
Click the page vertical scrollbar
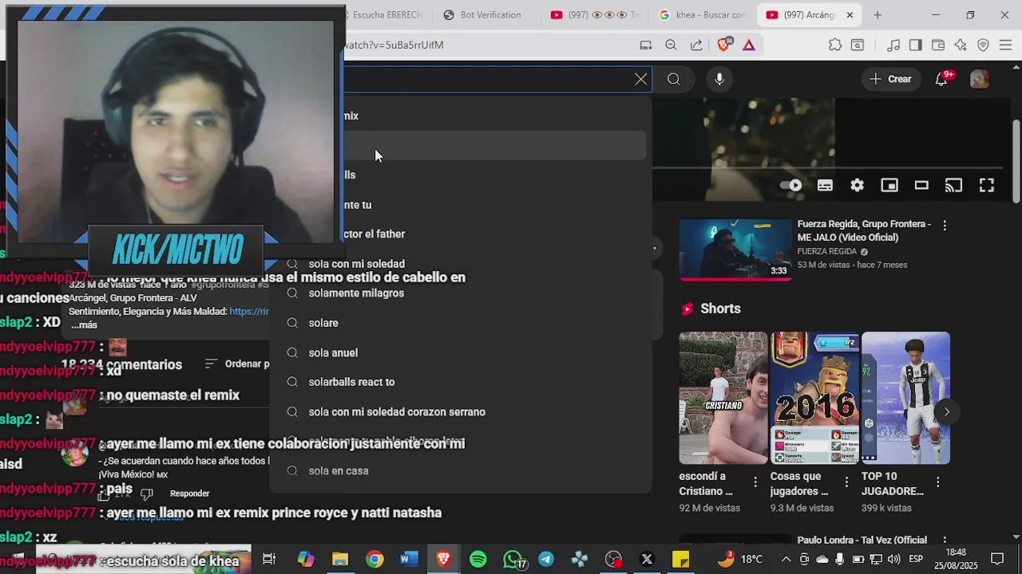1016,159
